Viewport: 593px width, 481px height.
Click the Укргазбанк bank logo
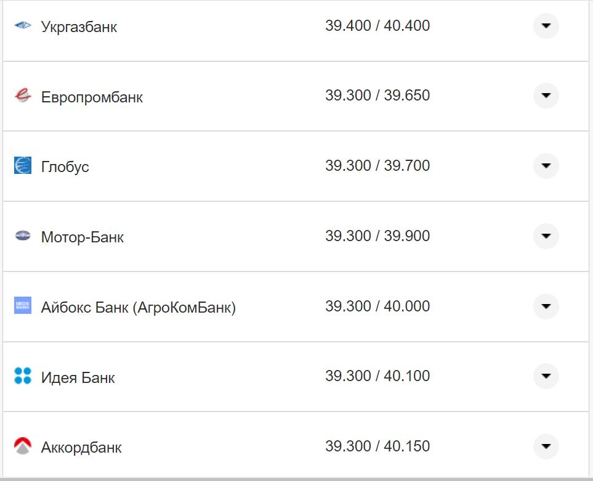tap(23, 26)
